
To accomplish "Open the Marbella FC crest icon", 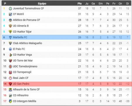I will 10,37.
